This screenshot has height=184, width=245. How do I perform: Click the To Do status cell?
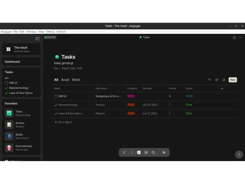coord(189,96)
